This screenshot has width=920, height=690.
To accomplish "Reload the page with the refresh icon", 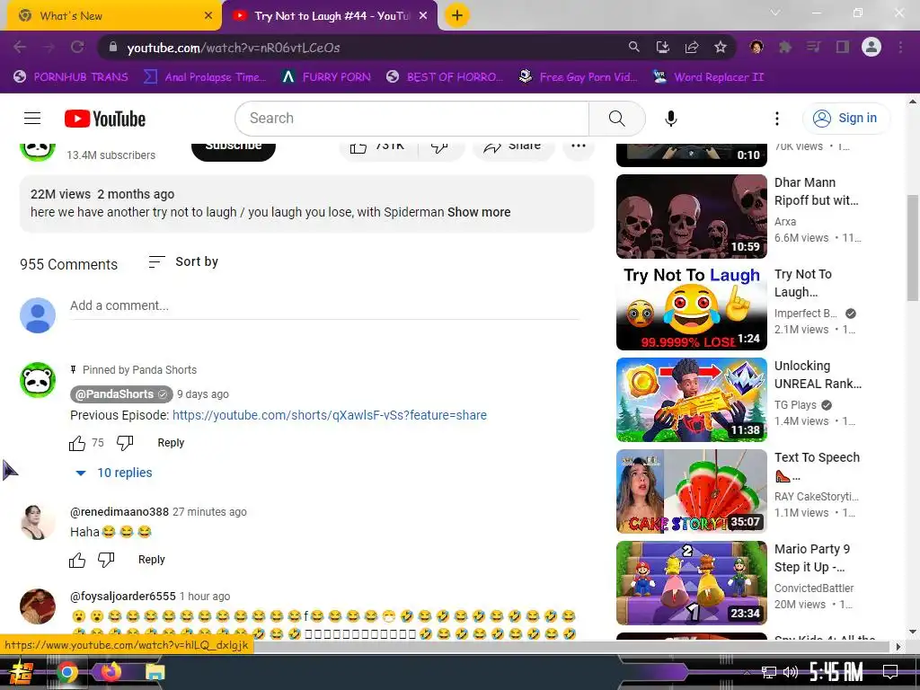I will click(77, 47).
